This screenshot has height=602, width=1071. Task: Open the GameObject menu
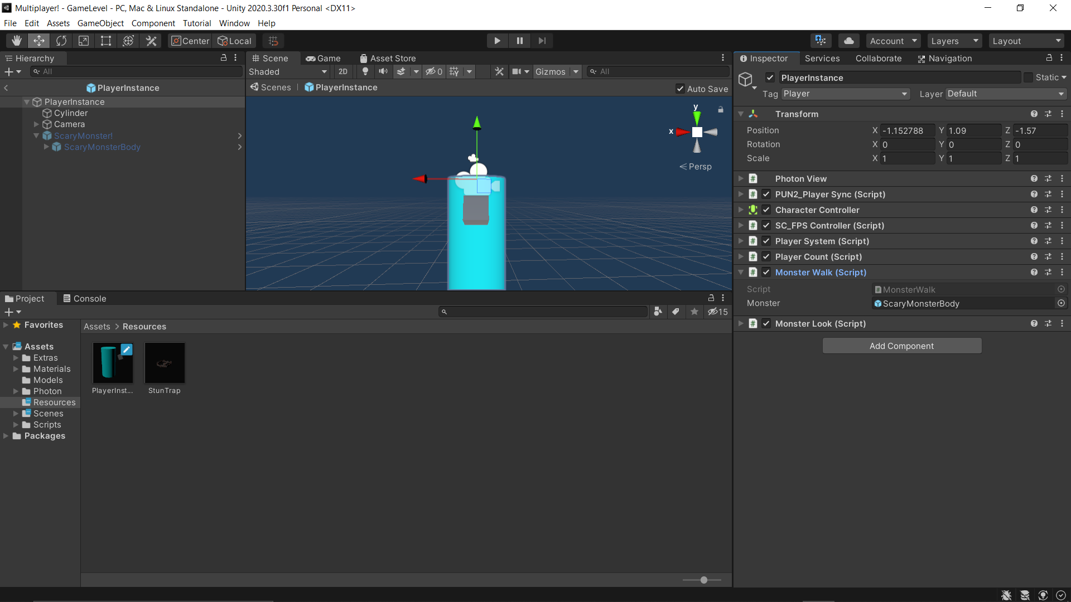[100, 23]
